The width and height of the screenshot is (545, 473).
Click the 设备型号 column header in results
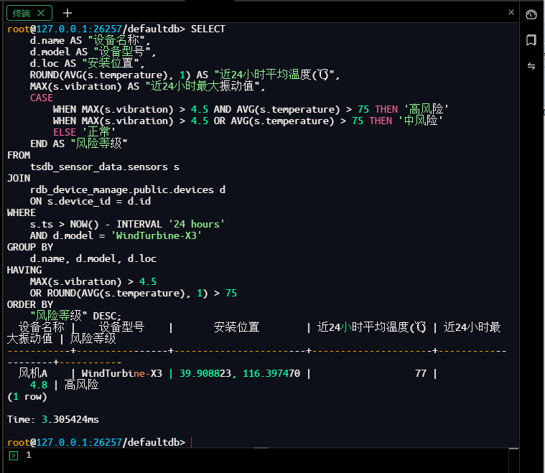click(121, 327)
